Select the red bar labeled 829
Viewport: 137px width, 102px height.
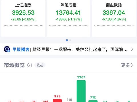(57, 101)
